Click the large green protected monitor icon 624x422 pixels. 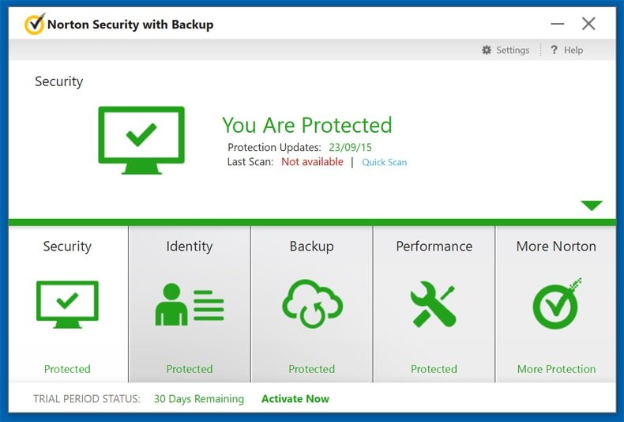[x=141, y=140]
